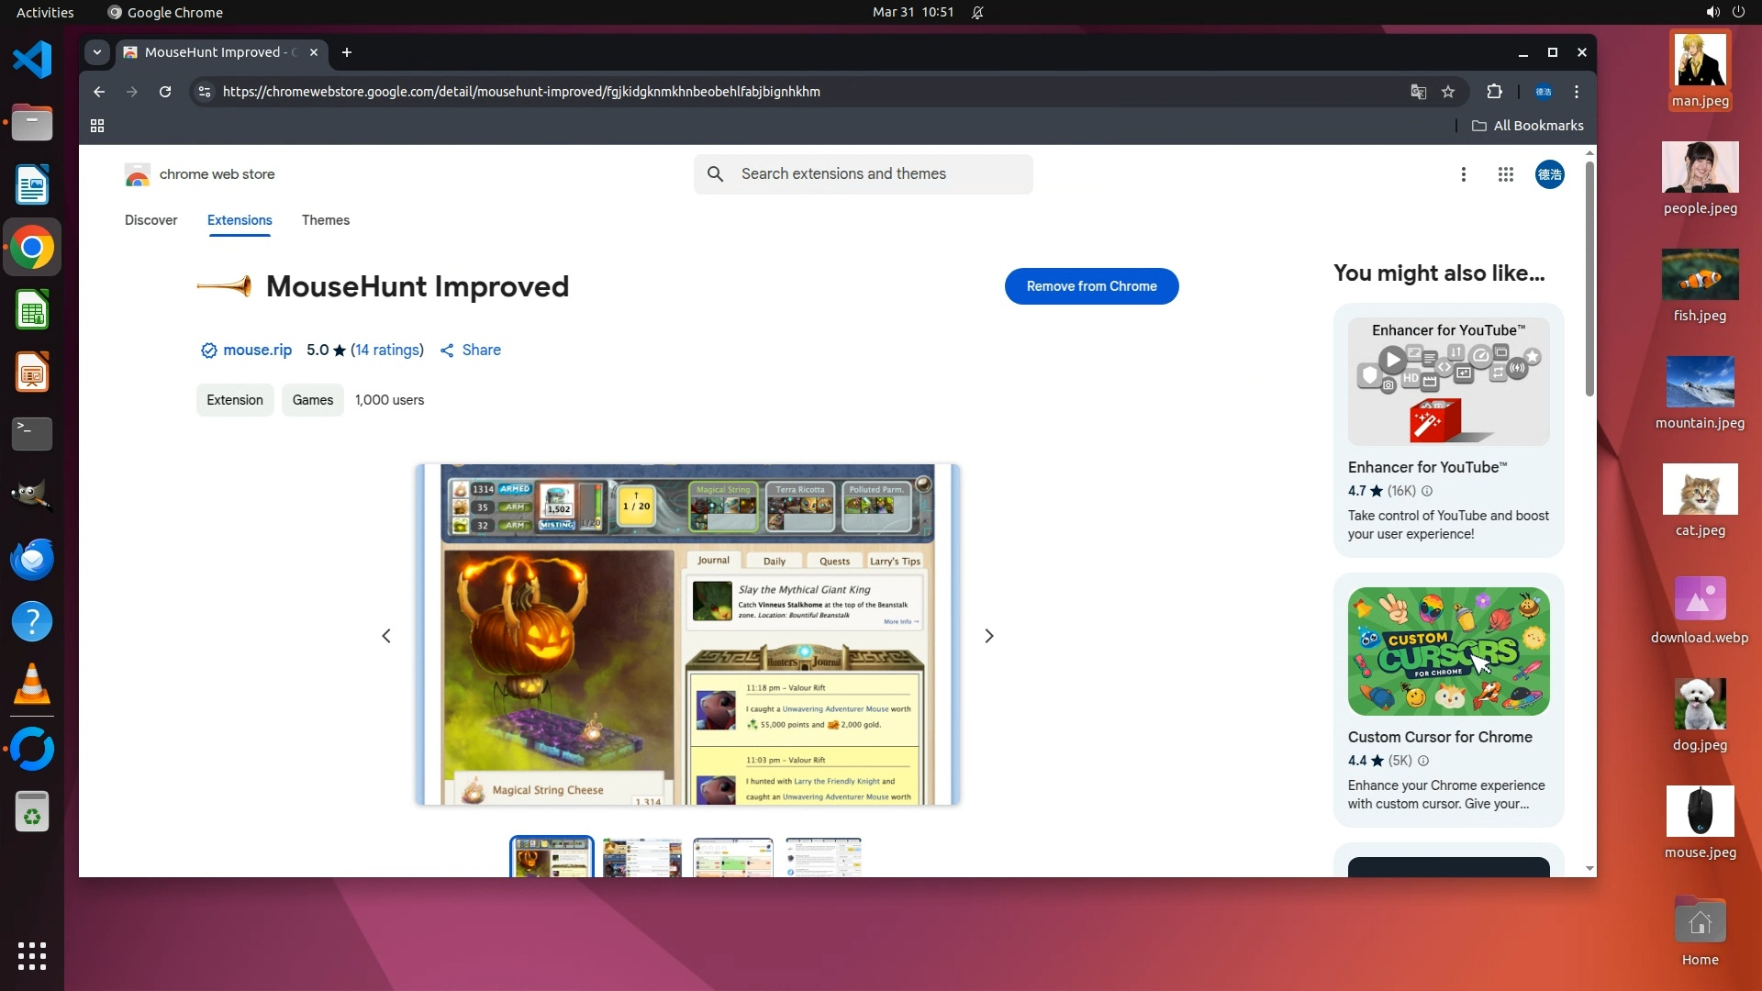This screenshot has height=991, width=1762.
Task: Reload the current page
Action: 165,92
